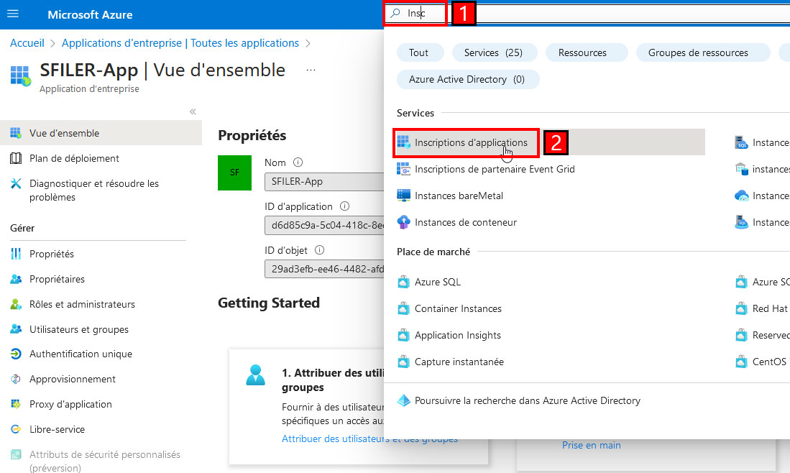Click the Proxy d'application icon
The image size is (790, 473).
16,404
